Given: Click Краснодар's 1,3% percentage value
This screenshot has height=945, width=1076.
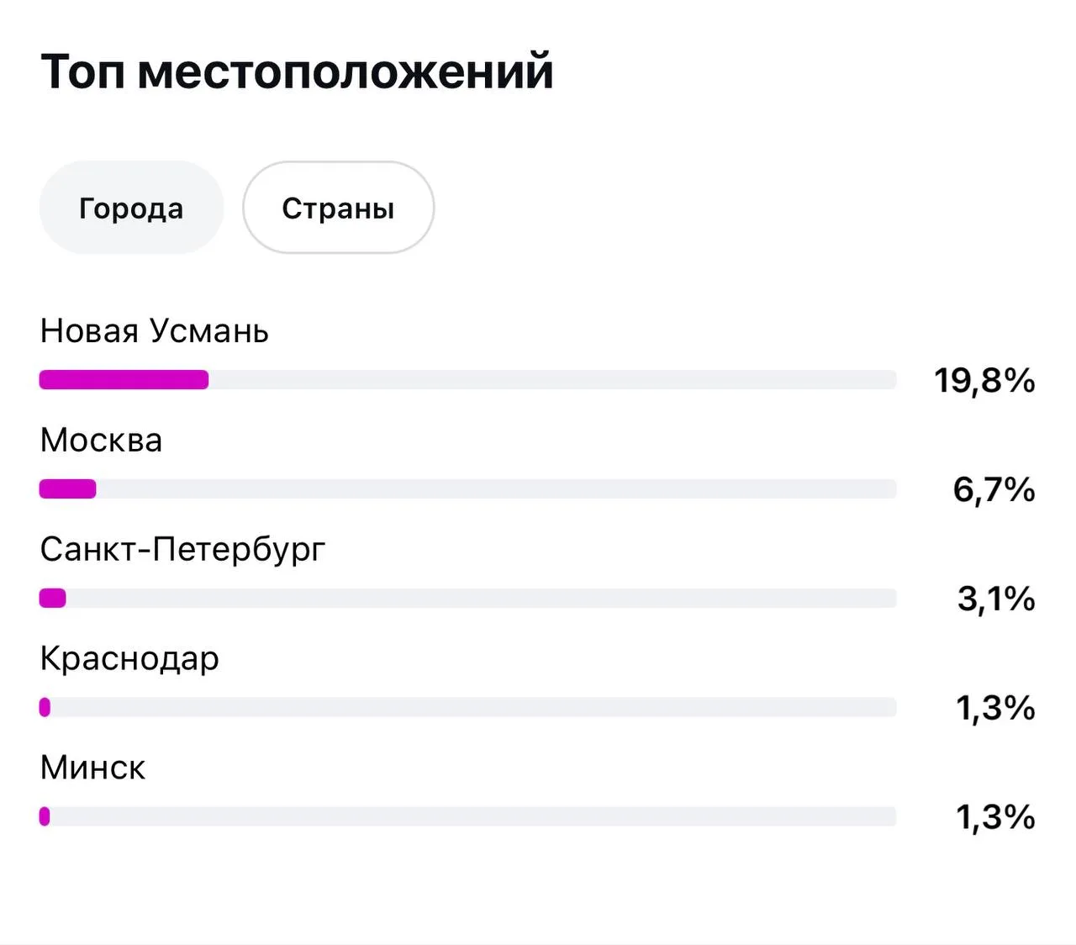Looking at the screenshot, I should coord(995,708).
